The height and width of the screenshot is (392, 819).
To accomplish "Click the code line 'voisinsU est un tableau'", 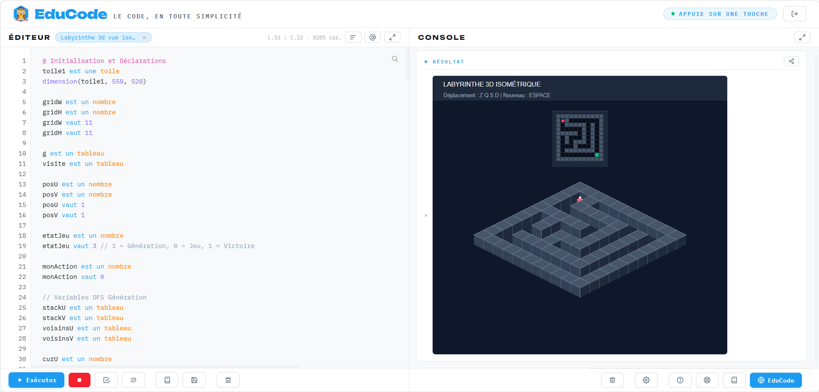I will click(87, 328).
